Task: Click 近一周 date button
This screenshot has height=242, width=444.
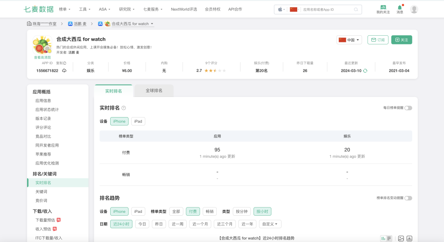Action: tap(178, 224)
